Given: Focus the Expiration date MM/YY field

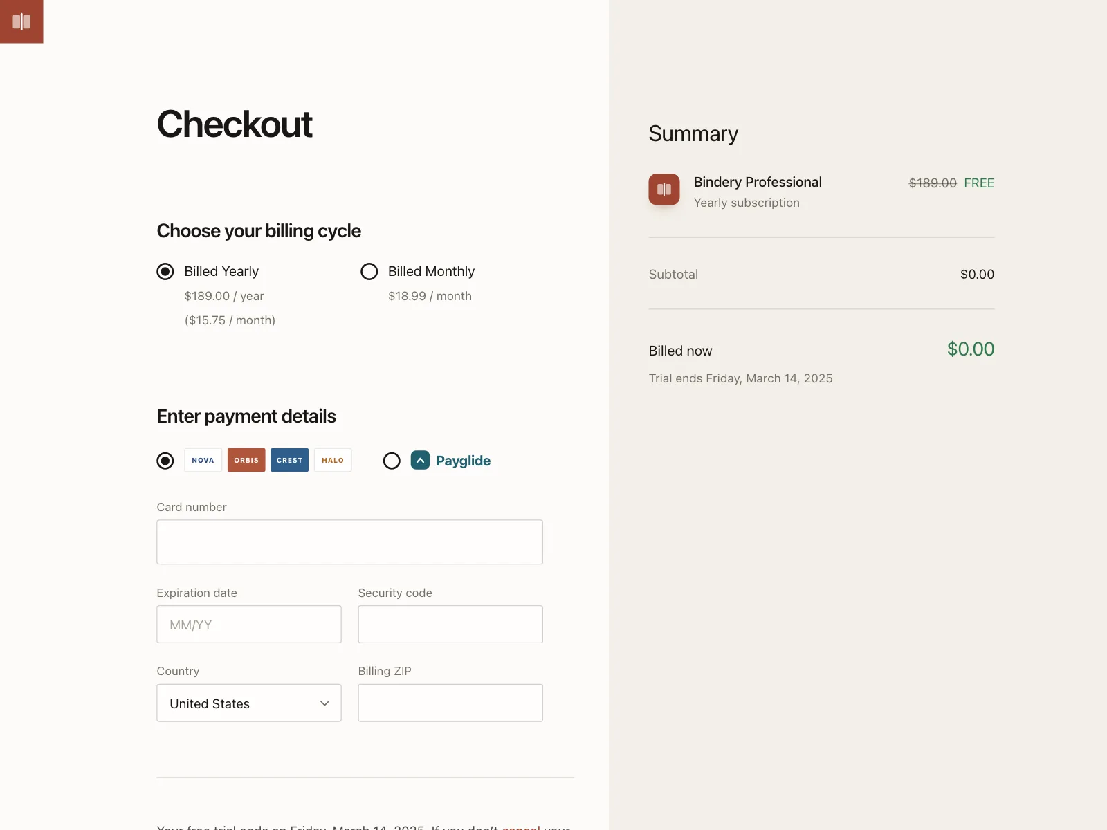Looking at the screenshot, I should [249, 625].
